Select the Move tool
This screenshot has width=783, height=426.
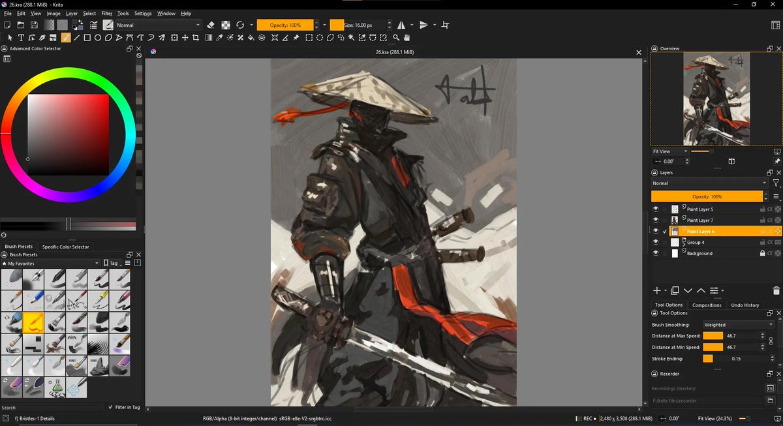point(185,38)
